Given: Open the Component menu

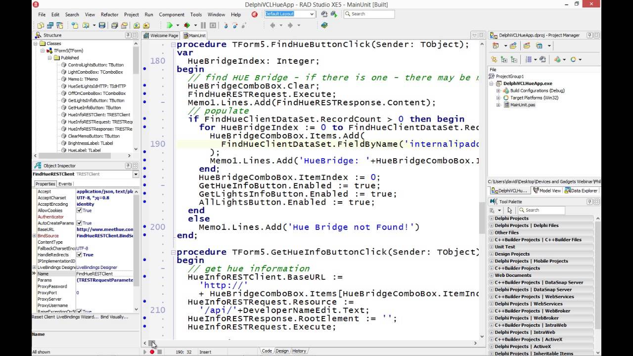Looking at the screenshot, I should (x=172, y=14).
